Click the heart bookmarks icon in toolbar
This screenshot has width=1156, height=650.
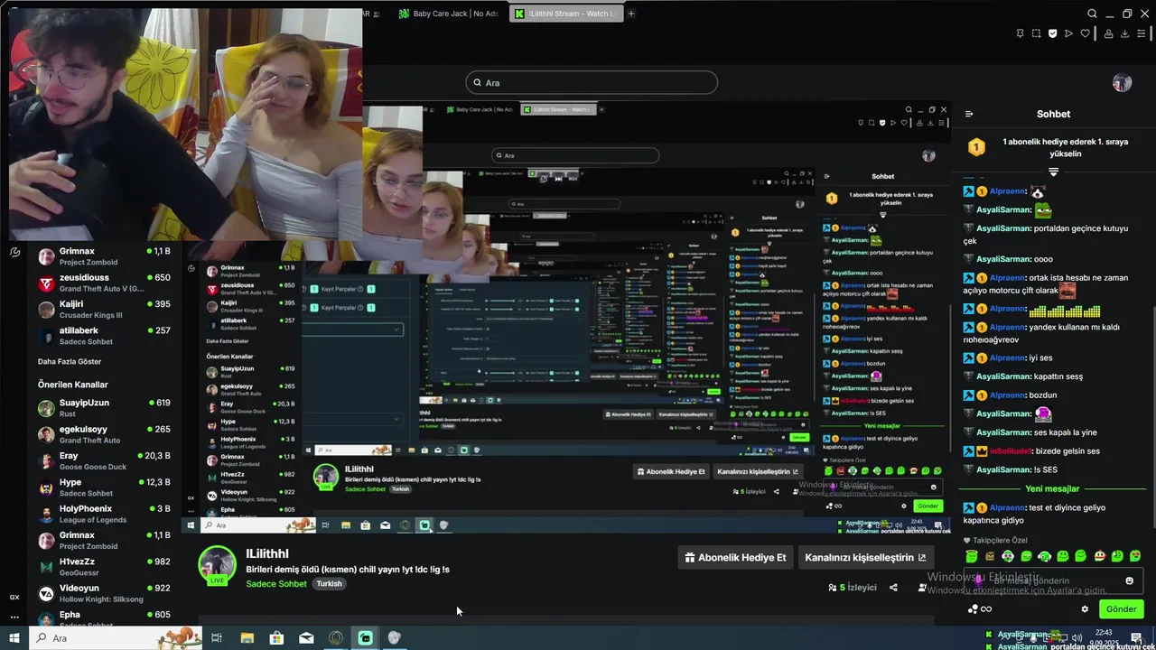click(1085, 33)
